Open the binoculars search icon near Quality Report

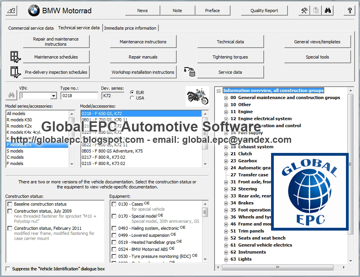[x=328, y=11]
